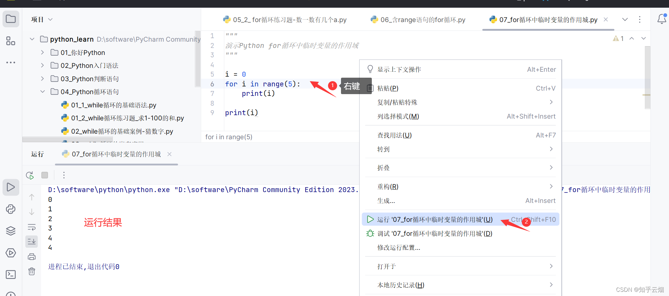Toggle scroll to end of output
This screenshot has width=669, height=296.
32,241
